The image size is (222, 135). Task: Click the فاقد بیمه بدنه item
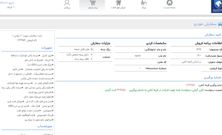click(x=82, y=59)
